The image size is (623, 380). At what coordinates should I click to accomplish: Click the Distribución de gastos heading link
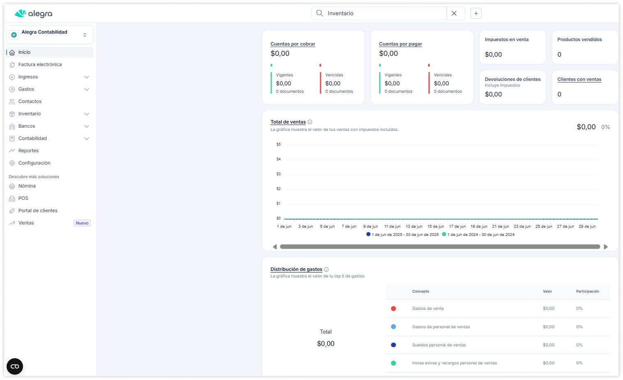point(296,269)
